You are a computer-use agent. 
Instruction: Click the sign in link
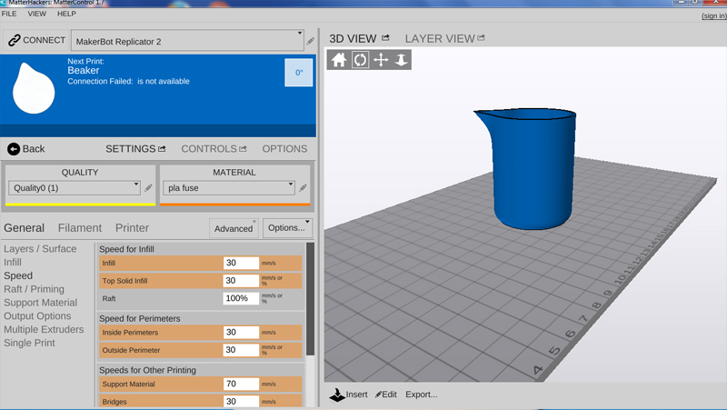(713, 15)
